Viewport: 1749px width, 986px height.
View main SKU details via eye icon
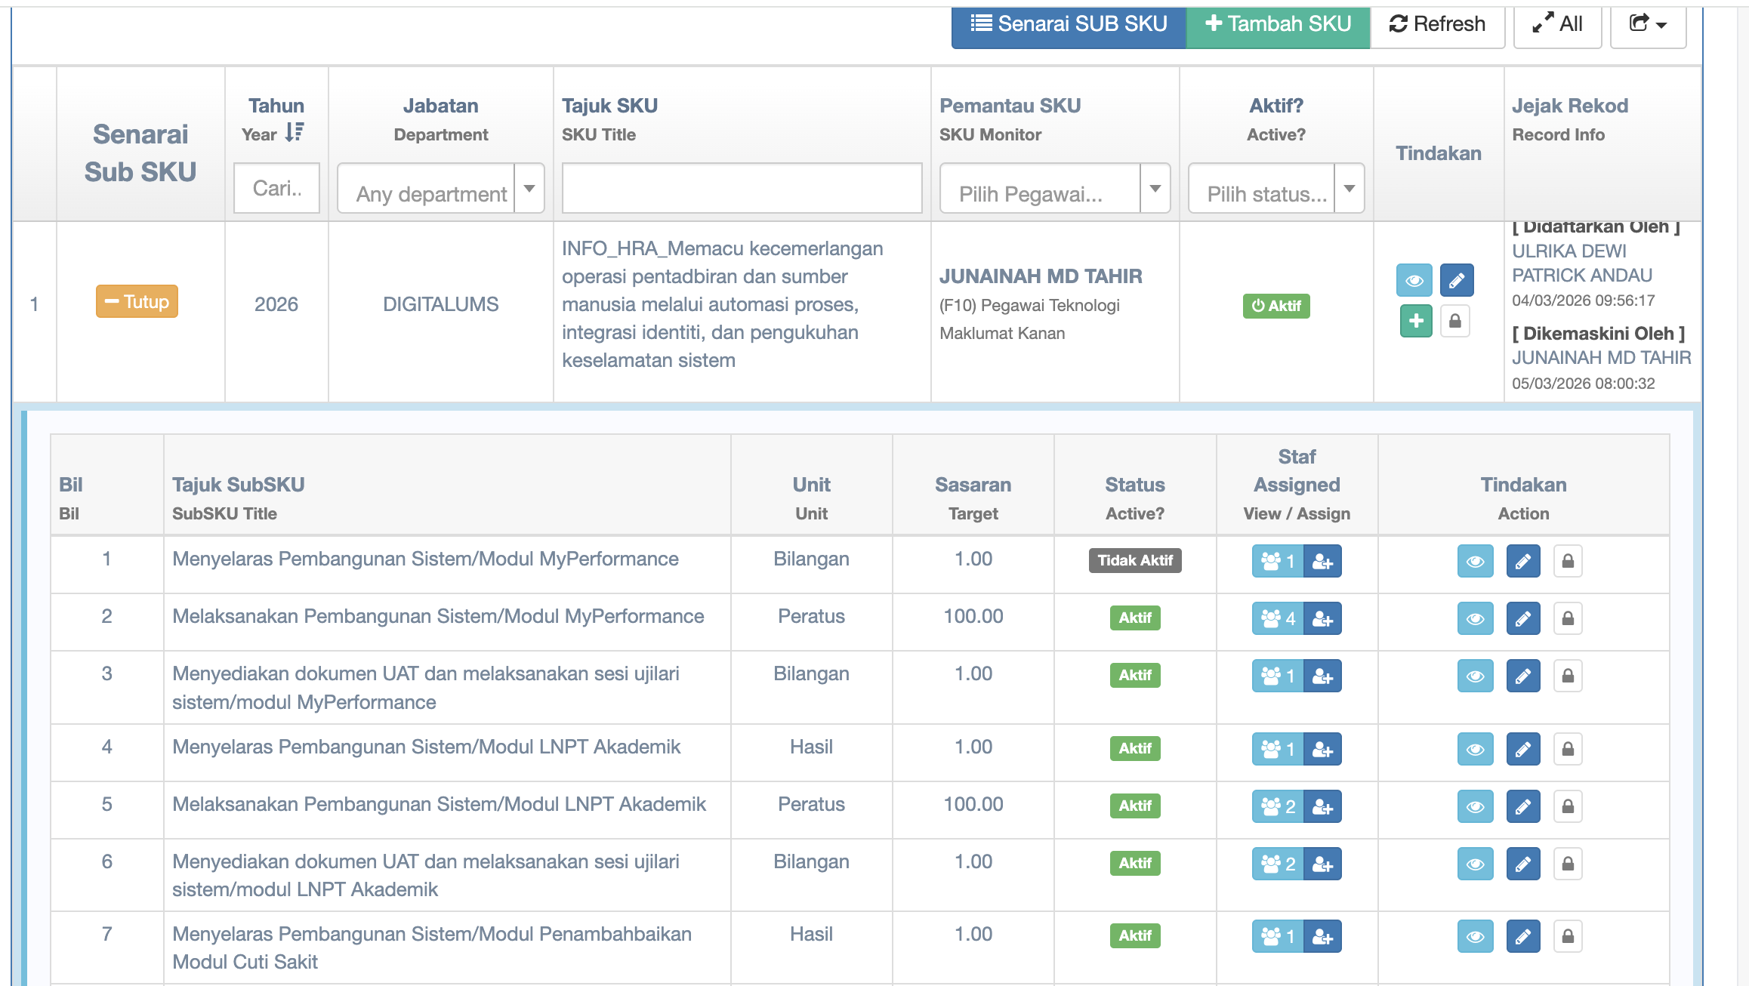point(1414,281)
